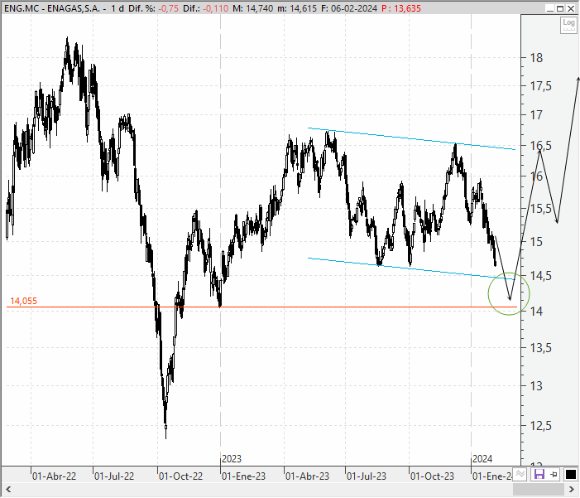
Task: Click the 01-Abr-23 date axis label
Action: point(307,476)
